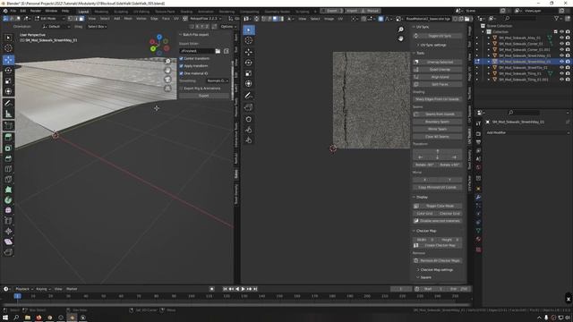
Task: Click the UV editor pan hand icon
Action: [401, 38]
